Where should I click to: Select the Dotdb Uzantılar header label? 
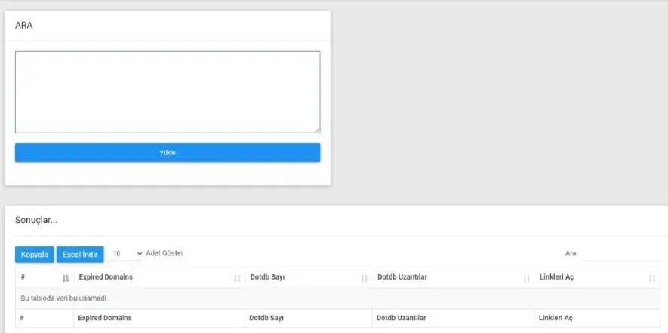(402, 277)
